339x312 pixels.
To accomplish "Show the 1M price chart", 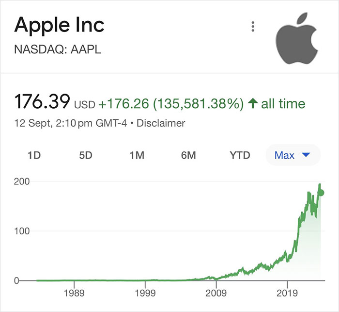I will coord(137,155).
